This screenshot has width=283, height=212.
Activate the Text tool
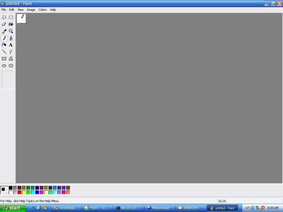[11, 45]
